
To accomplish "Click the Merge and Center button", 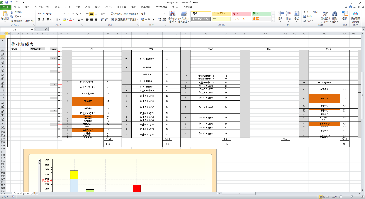I will pyautogui.click(x=124, y=20).
